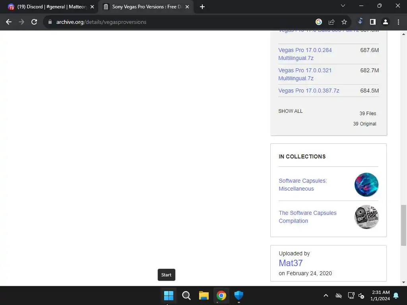Open a new browser tab
407x305 pixels.
coord(202,7)
